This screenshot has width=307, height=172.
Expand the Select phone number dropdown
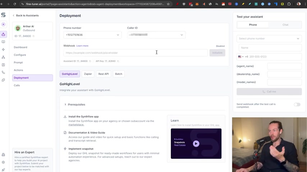point(269,38)
